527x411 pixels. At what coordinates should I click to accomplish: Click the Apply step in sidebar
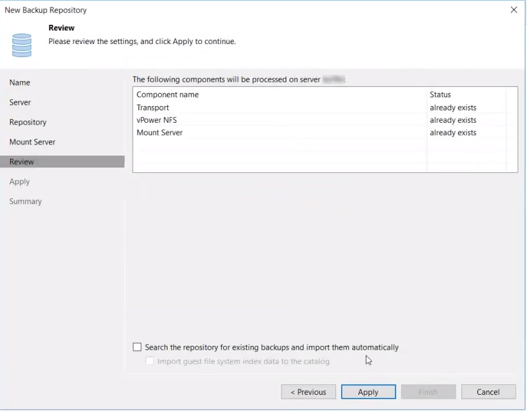(x=20, y=182)
